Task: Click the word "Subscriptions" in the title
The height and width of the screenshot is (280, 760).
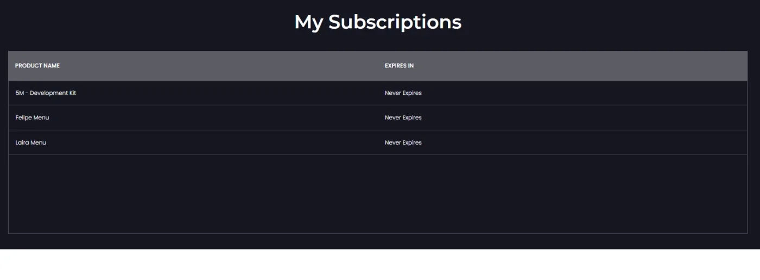Action: pyautogui.click(x=395, y=22)
